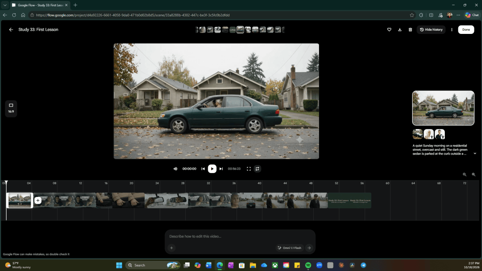
Task: Open the Omni 1.1 Flash model selector
Action: tap(289, 247)
